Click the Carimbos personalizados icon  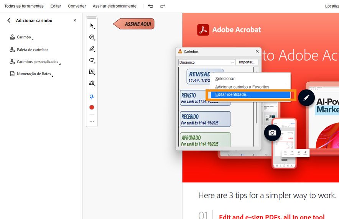coord(12,62)
